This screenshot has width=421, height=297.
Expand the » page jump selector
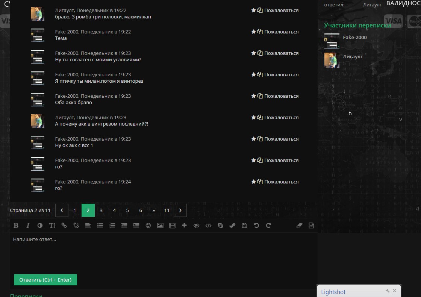[154, 210]
